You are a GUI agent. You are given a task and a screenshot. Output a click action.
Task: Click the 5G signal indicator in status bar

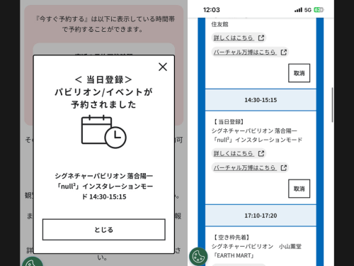click(x=308, y=10)
